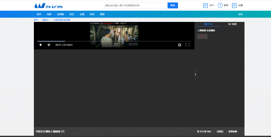Open 连续剧 in the navigation bar
Screen dimensions: 271x137
coord(60,14)
